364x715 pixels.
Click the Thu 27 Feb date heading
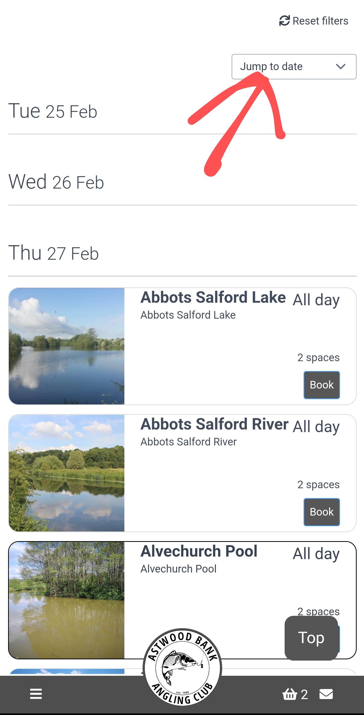tap(53, 253)
